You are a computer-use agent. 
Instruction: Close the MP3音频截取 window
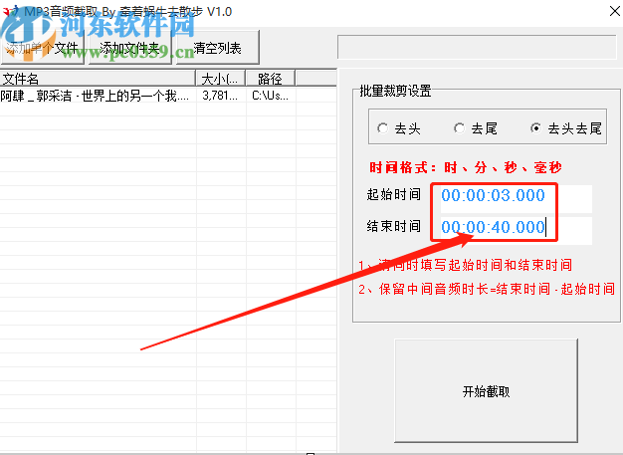click(615, 11)
